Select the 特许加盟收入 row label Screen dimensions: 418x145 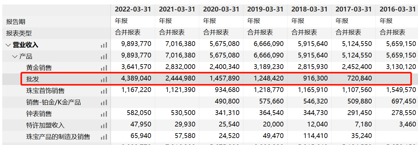(45, 126)
